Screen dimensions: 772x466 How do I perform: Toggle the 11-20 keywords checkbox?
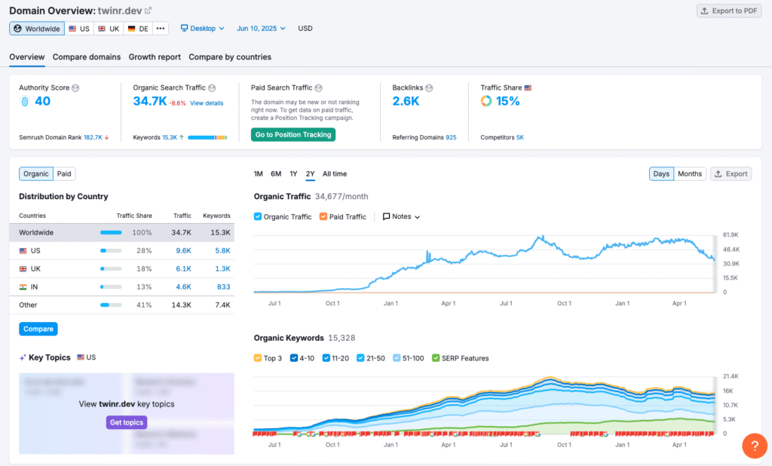(x=326, y=357)
